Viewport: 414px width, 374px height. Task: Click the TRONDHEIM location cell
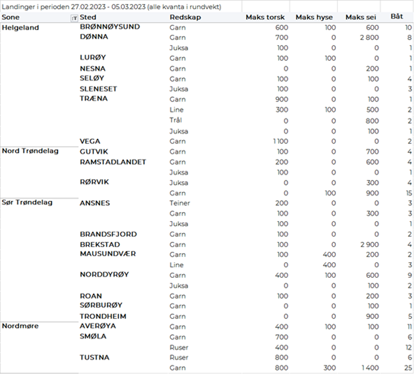click(x=103, y=316)
